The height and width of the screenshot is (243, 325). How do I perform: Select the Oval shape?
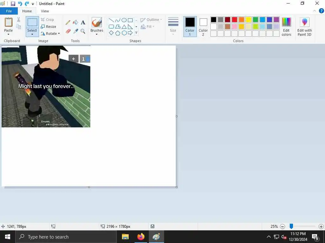(124, 20)
